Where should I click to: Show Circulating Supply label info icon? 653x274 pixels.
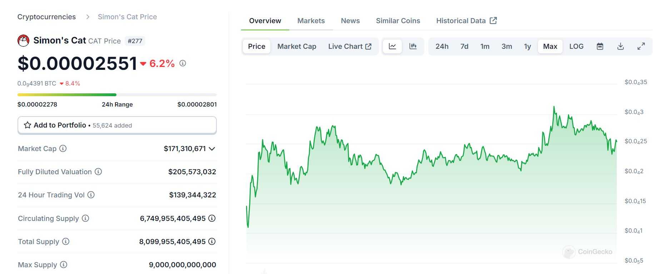click(x=85, y=218)
